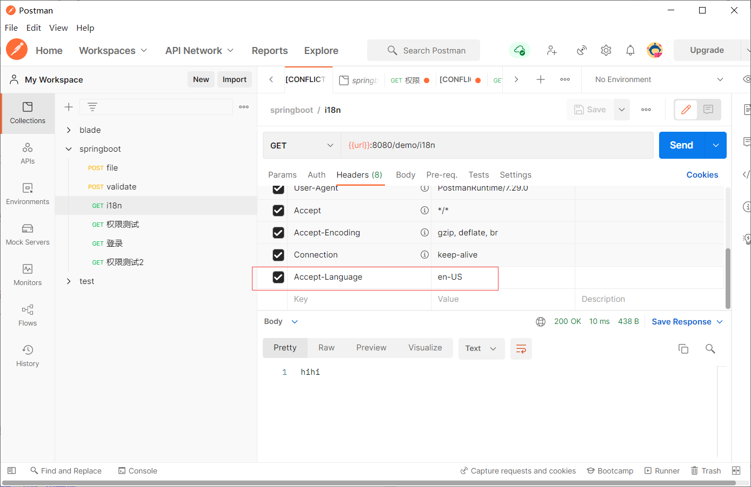Click the Search Postman field

tap(423, 50)
